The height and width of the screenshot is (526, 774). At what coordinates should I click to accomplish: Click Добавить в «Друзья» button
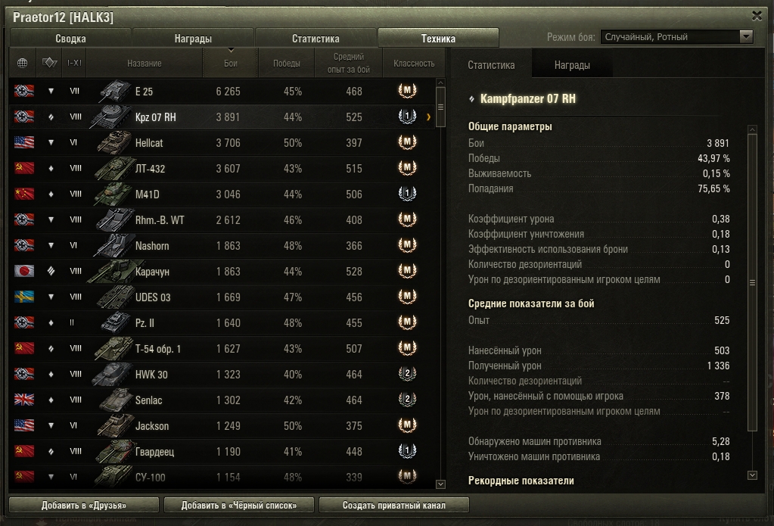84,506
